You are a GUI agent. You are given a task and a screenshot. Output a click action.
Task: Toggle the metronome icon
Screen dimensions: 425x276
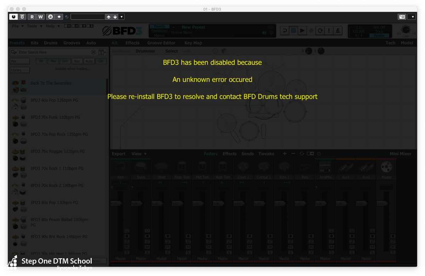338,31
